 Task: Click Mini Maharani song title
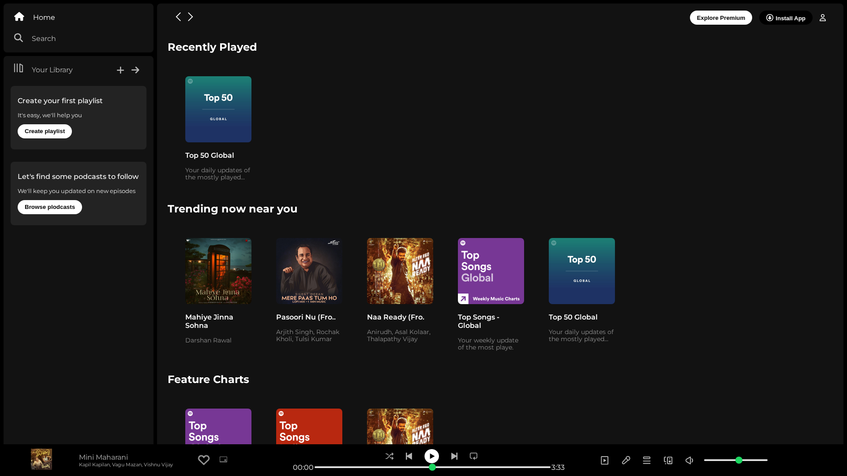click(103, 457)
